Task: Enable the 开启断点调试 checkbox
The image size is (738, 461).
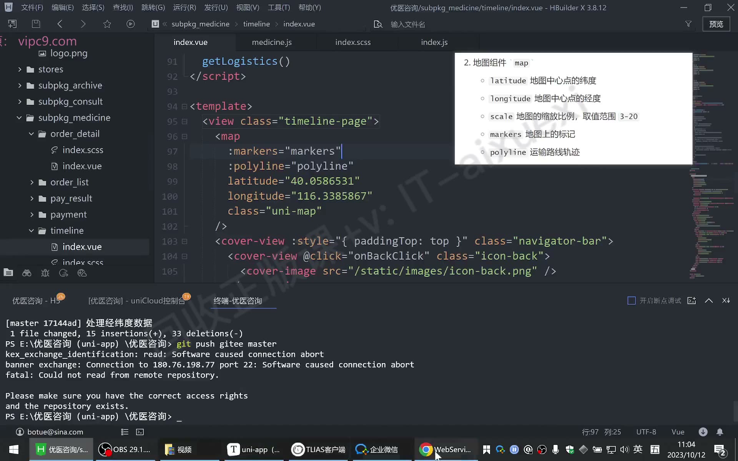Action: point(631,300)
